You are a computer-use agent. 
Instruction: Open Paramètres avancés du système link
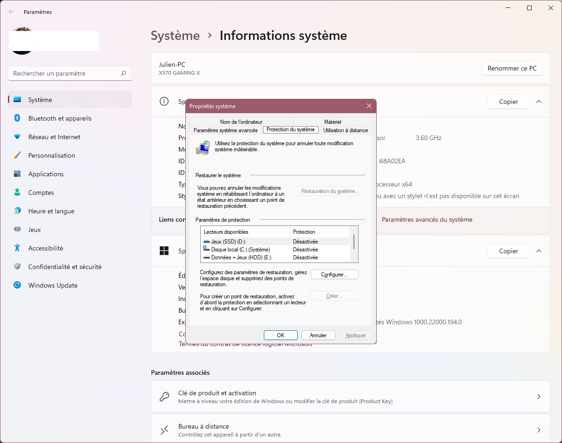click(427, 219)
